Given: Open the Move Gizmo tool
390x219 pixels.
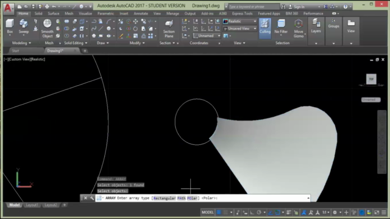Looking at the screenshot, I should (299, 29).
